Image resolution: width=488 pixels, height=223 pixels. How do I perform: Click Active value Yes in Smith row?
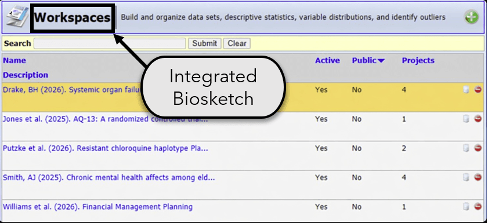click(321, 177)
